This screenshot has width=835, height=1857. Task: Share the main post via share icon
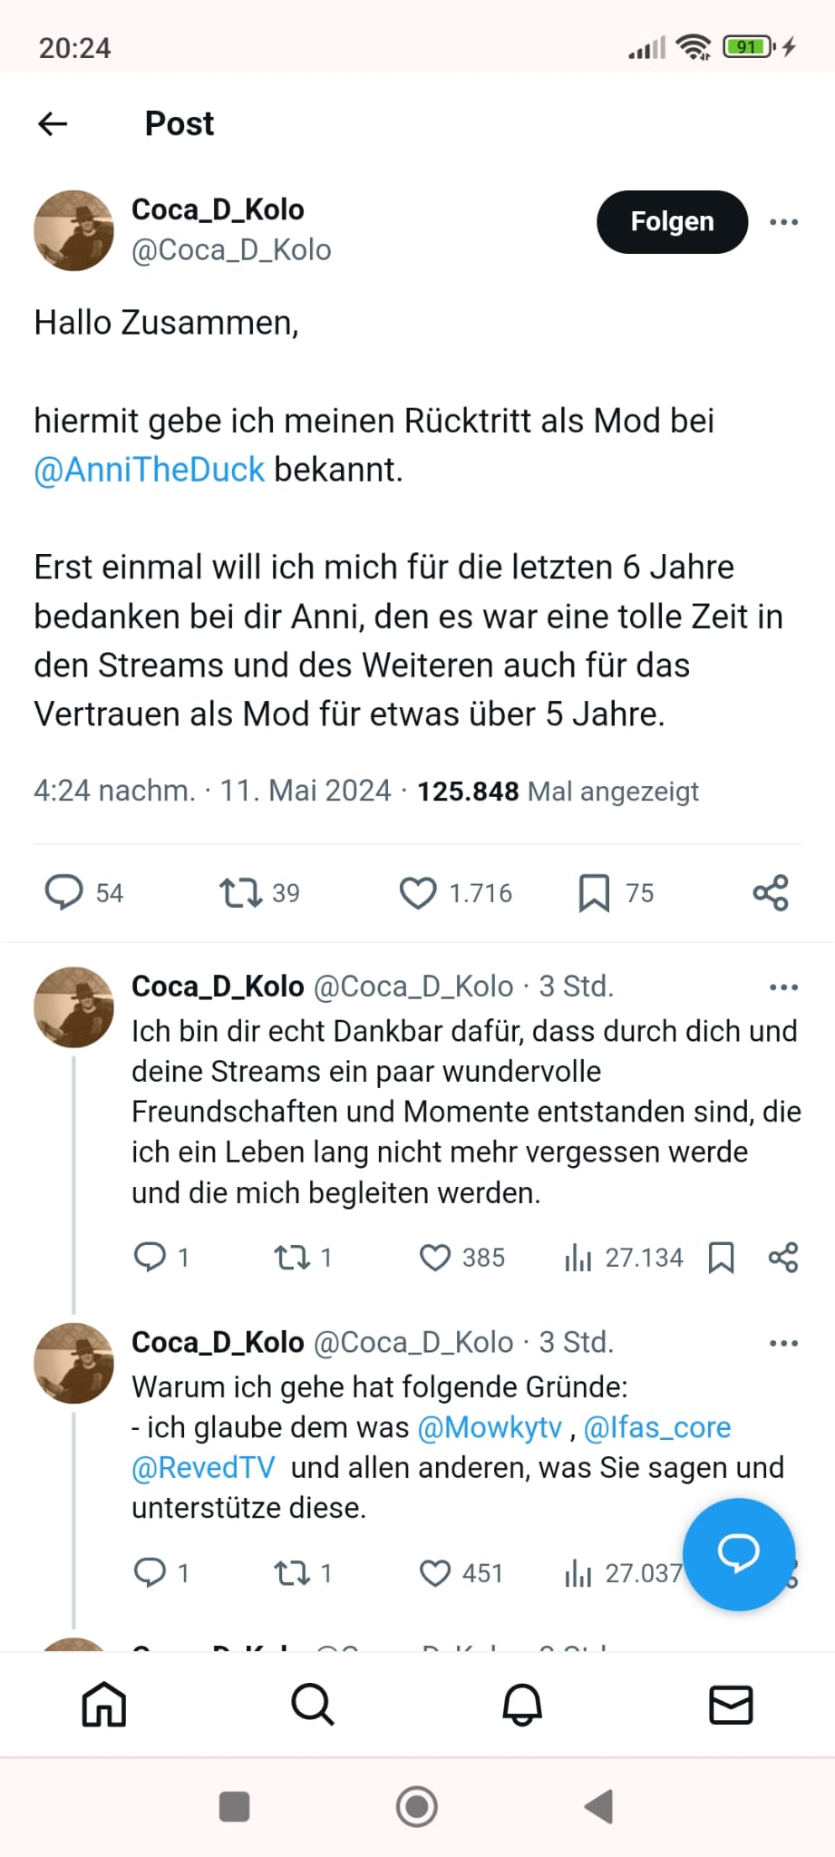pyautogui.click(x=771, y=892)
